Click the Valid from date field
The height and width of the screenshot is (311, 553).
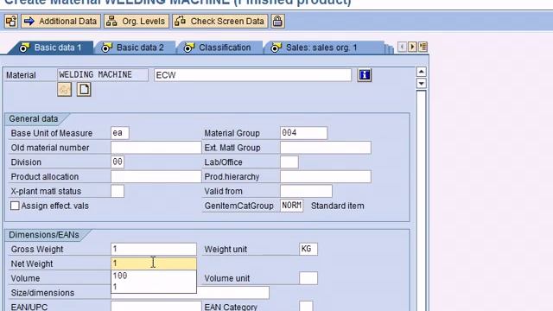coord(306,191)
